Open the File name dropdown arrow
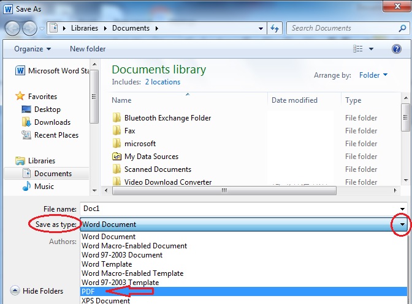This screenshot has height=304, width=412. point(402,209)
